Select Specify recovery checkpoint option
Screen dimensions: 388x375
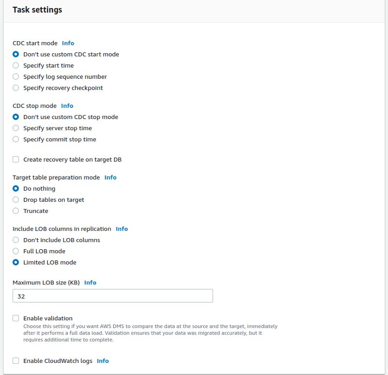tap(16, 88)
